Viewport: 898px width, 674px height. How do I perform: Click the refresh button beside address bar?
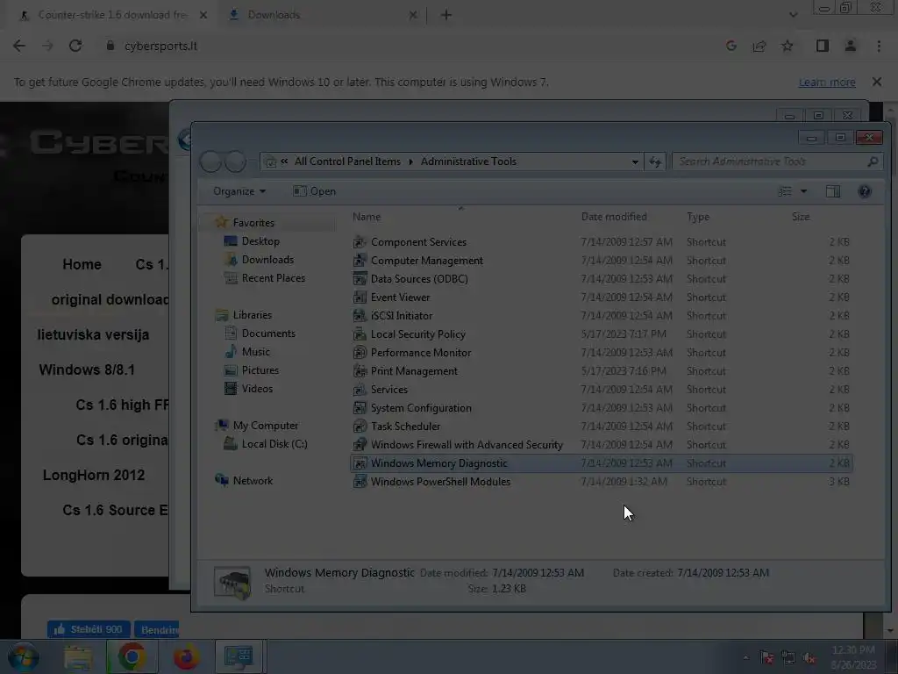[x=654, y=161]
